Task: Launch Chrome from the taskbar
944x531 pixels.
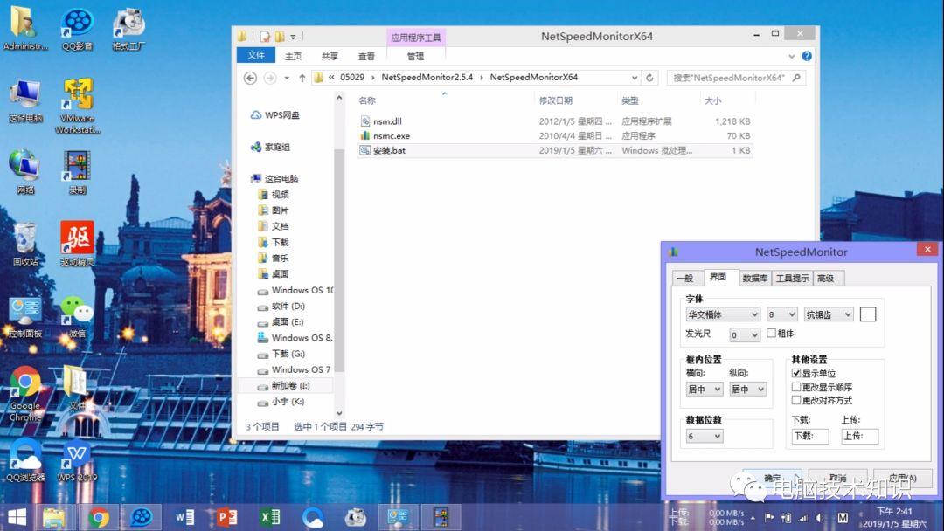Action: click(99, 517)
